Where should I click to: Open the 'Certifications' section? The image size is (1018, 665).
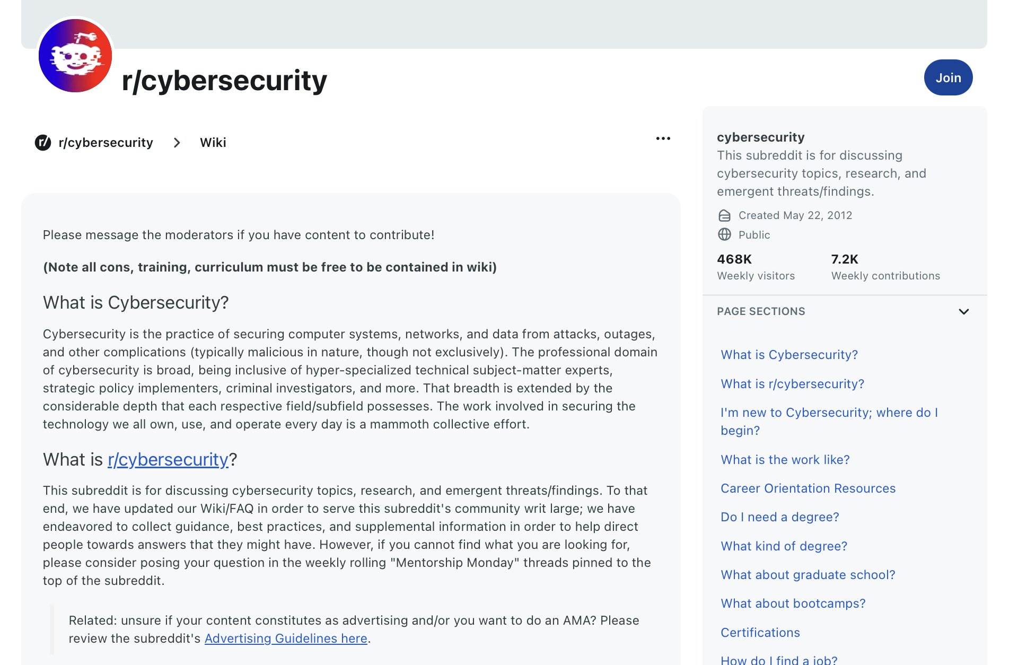pos(760,632)
